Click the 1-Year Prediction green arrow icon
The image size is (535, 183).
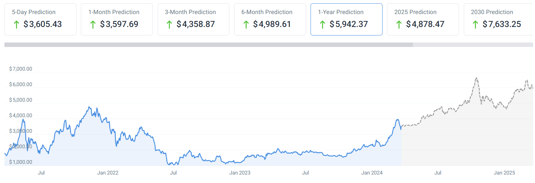pos(322,25)
